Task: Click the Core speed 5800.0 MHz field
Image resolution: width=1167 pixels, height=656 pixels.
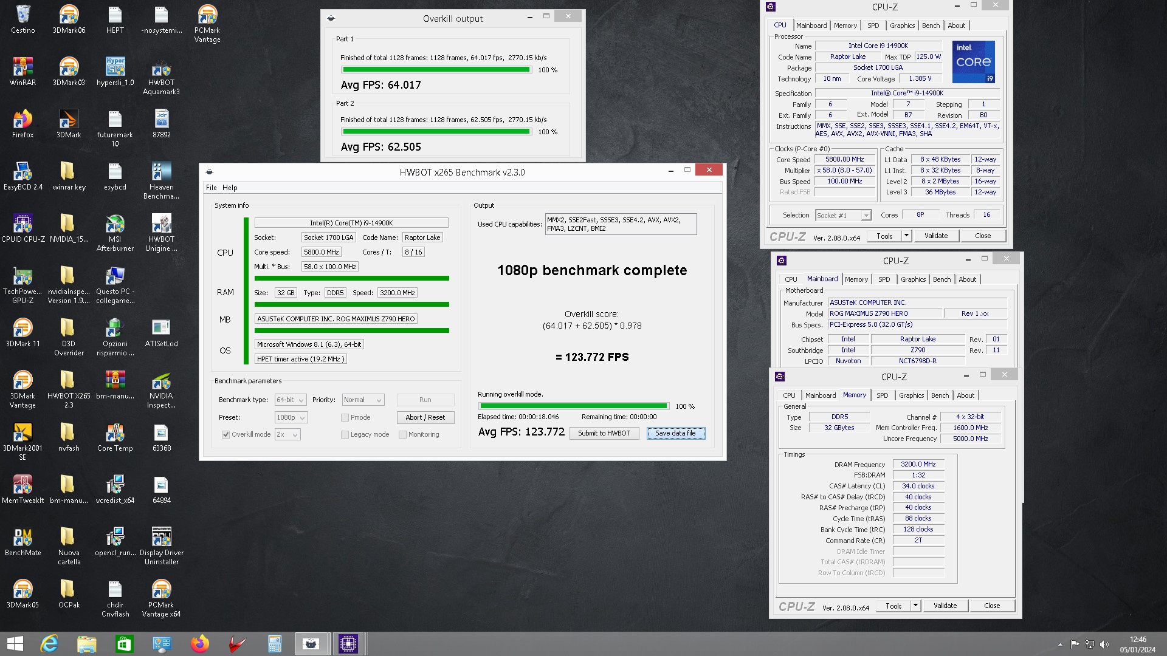Action: 322,252
